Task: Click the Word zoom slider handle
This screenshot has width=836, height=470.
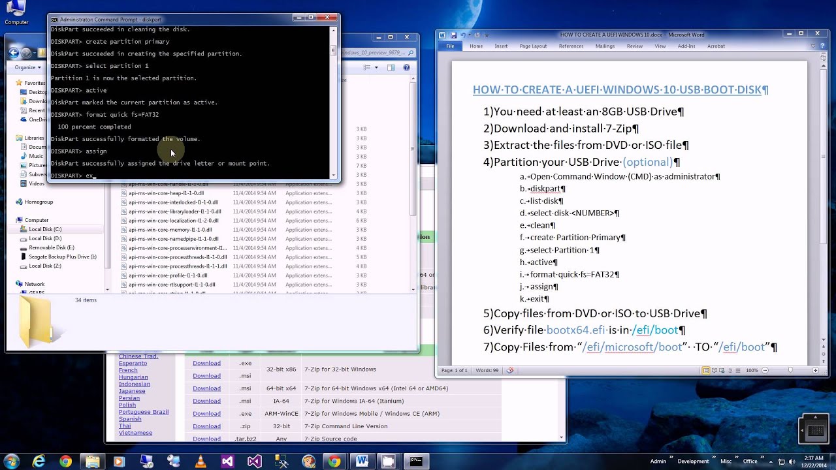Action: [790, 370]
